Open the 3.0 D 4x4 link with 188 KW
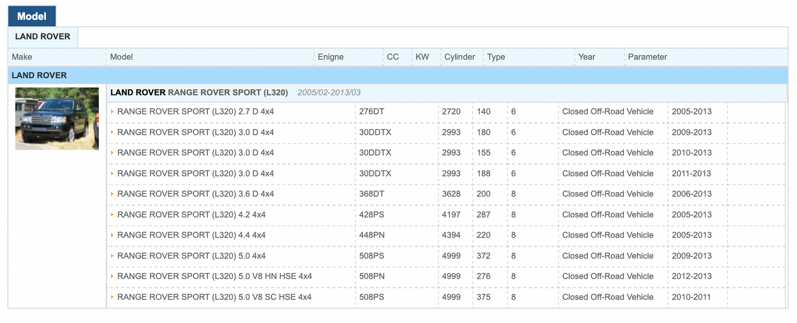Viewport: 797px width, 323px height. coord(195,174)
